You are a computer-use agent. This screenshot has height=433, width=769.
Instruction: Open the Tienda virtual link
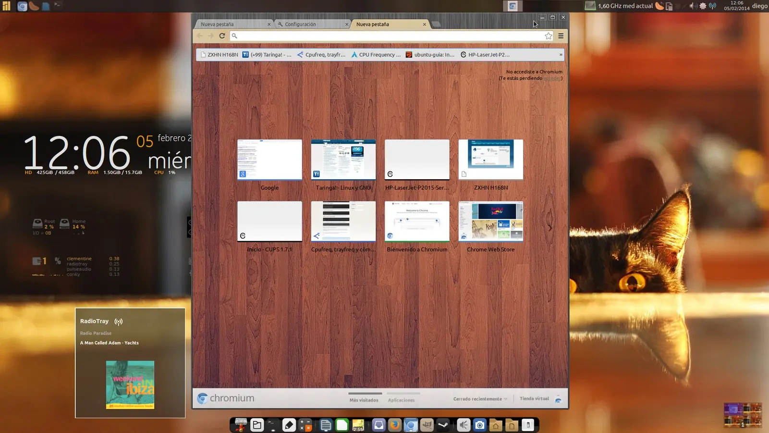click(534, 398)
